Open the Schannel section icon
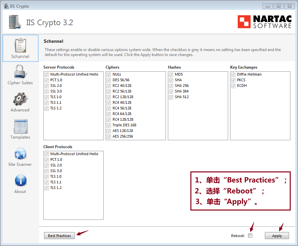Screen dimensions: 298x246 pos(20,45)
